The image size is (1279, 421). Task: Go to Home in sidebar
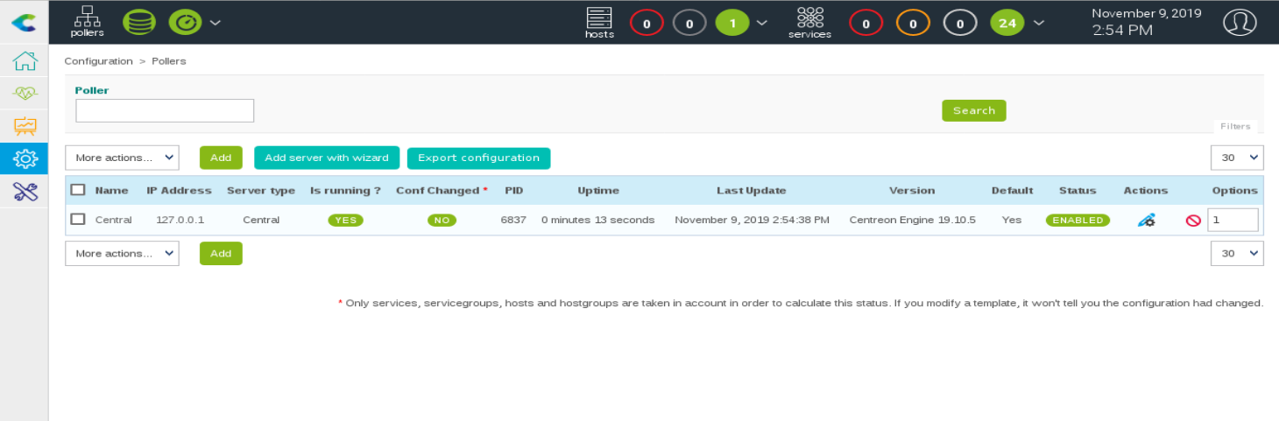point(25,61)
